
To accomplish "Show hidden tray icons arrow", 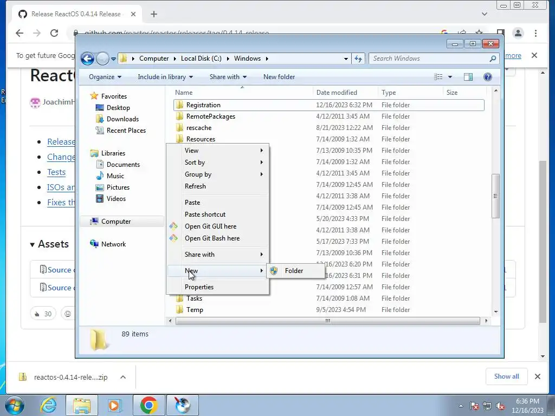I will click(x=461, y=406).
